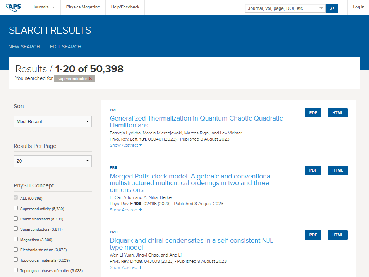
Task: Expand abstract of Merged Potts-clock model paper
Action: pos(126,210)
